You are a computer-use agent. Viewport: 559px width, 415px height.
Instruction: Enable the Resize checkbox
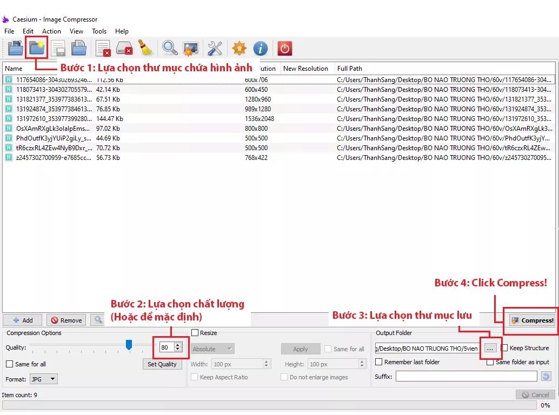pos(195,333)
